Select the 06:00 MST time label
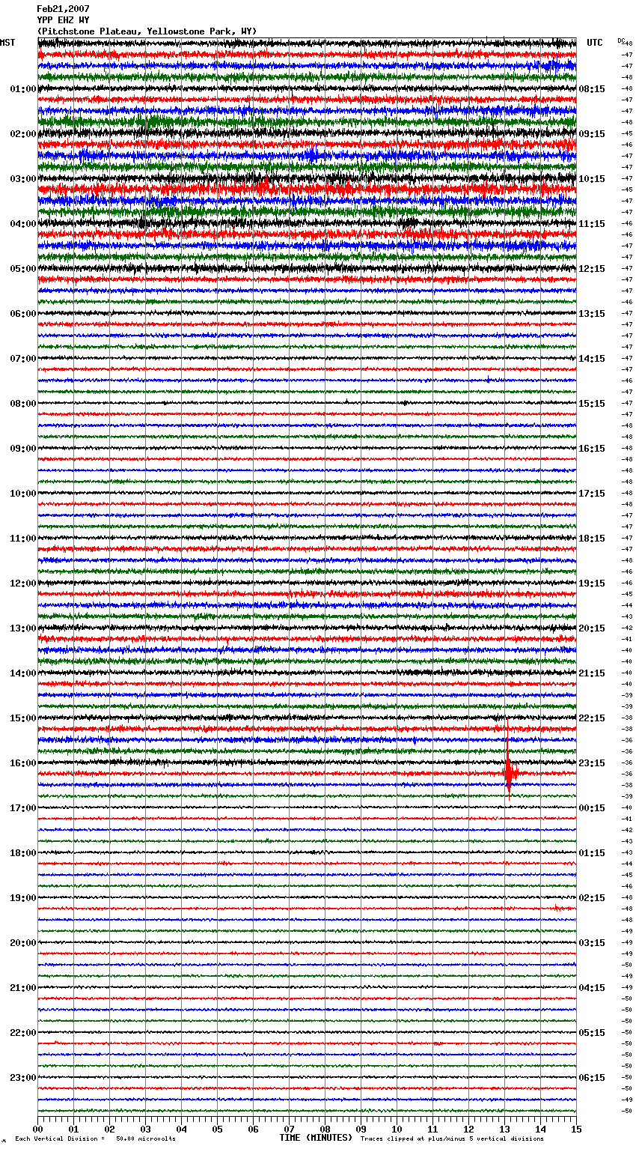The image size is (636, 1149). pos(22,314)
